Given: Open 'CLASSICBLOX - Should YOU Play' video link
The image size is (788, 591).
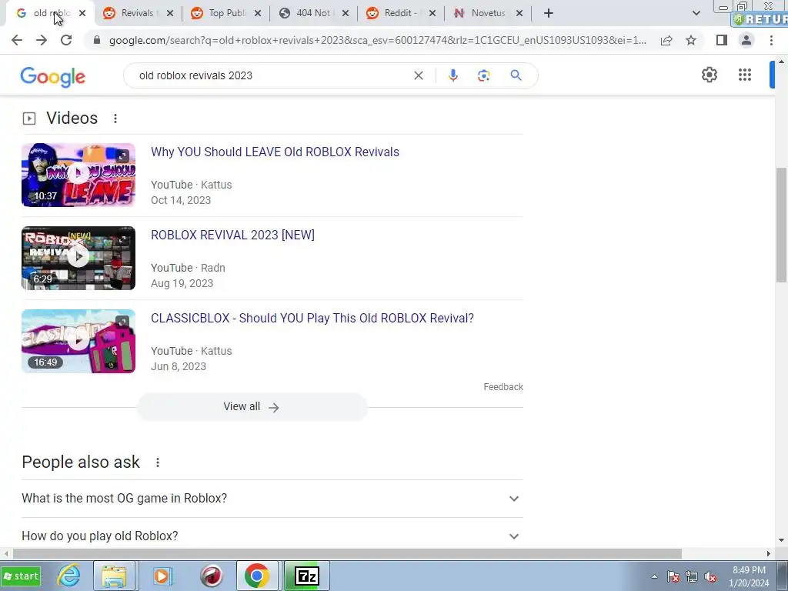Looking at the screenshot, I should pyautogui.click(x=312, y=318).
